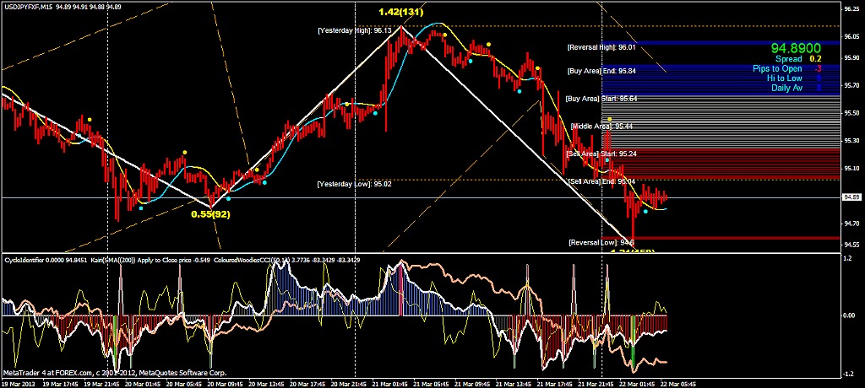Click 94.55 on the price scale
This screenshot has width=865, height=388.
(x=851, y=244)
